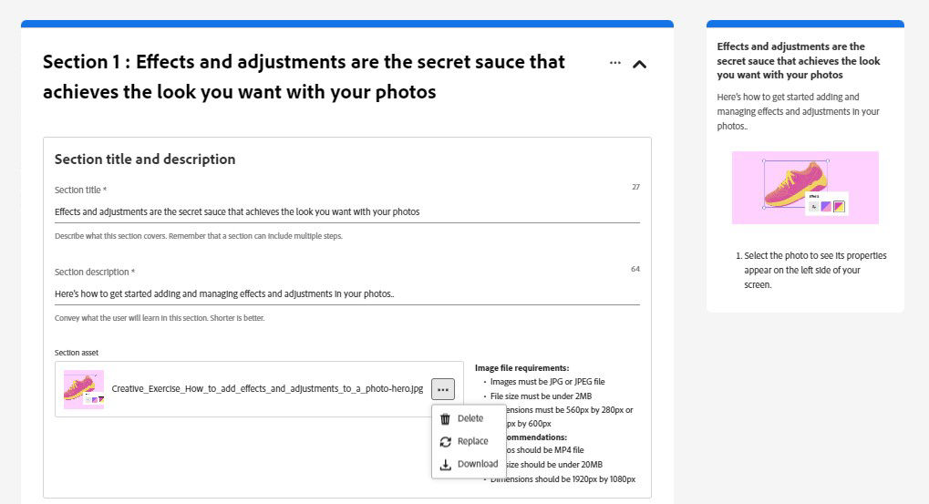The height and width of the screenshot is (504, 929).
Task: Focus the Section title text field
Action: [346, 211]
